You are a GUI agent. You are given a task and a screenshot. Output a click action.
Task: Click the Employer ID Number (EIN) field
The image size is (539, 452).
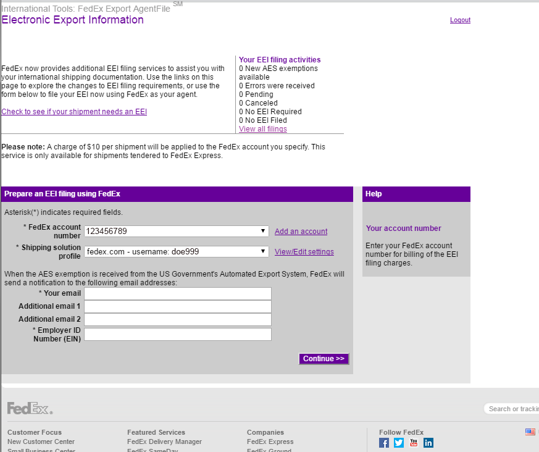(x=178, y=335)
